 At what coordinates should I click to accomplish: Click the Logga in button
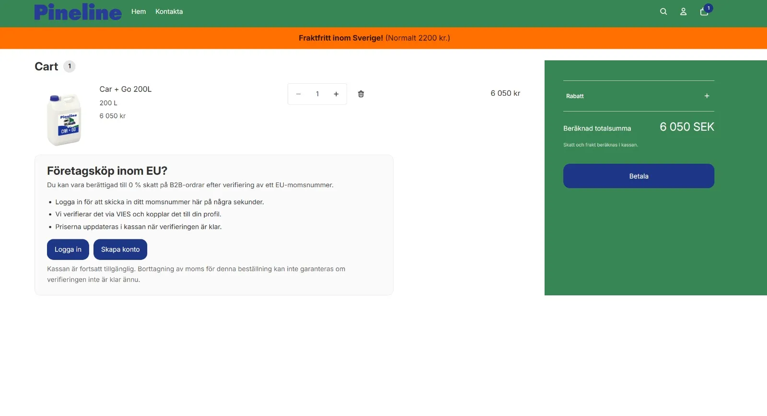pos(68,249)
